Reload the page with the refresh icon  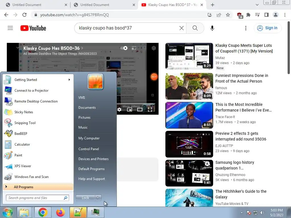[x=24, y=15]
